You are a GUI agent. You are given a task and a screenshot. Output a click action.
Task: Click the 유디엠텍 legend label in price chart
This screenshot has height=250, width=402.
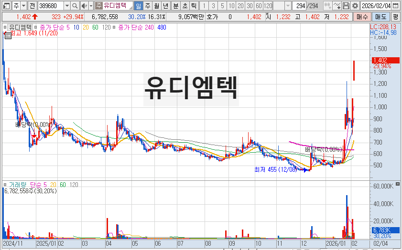(20, 27)
